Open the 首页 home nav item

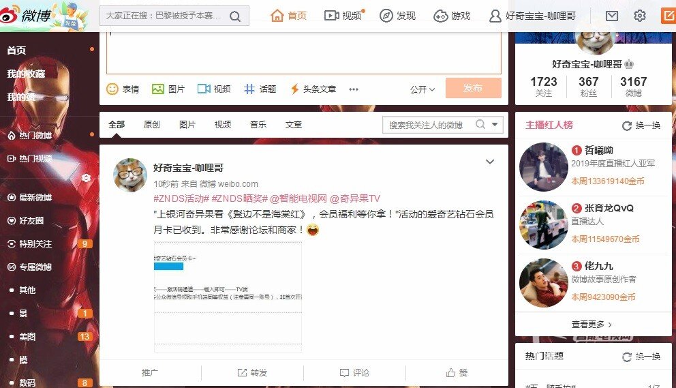click(288, 16)
